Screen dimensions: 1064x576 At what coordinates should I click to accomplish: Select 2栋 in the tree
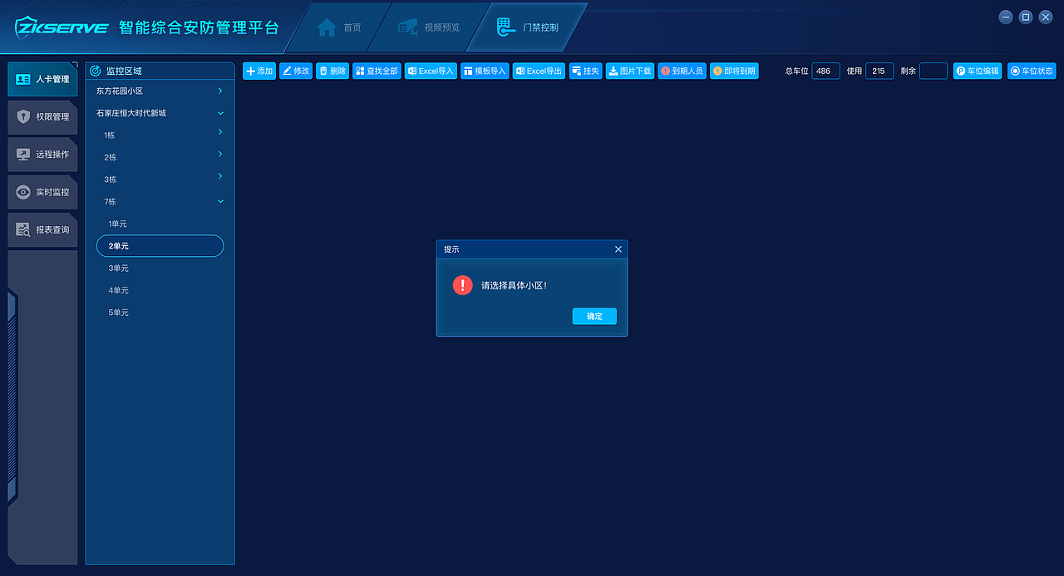[x=111, y=158]
